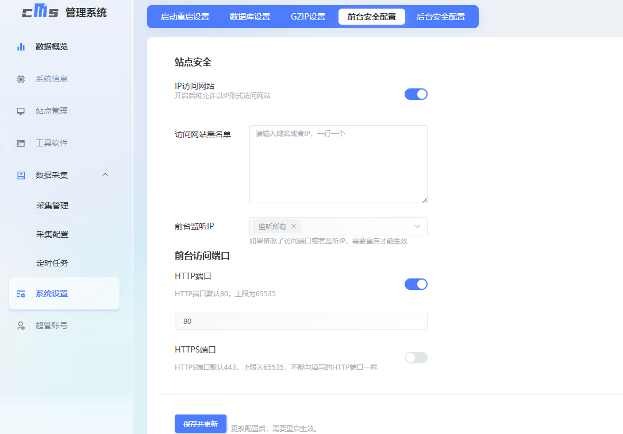
Task: Switch to the 数据库设置 tab
Action: coord(250,17)
